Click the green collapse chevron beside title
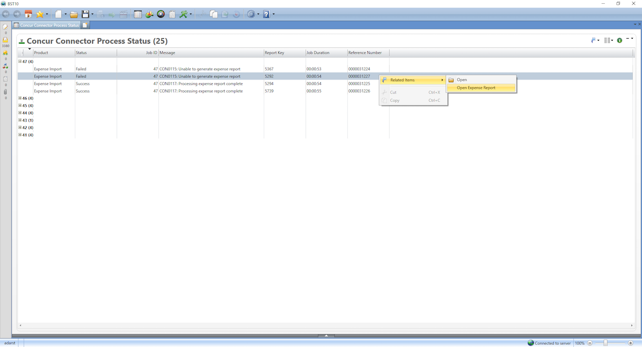Screen dimensions: 642x347 [22, 41]
